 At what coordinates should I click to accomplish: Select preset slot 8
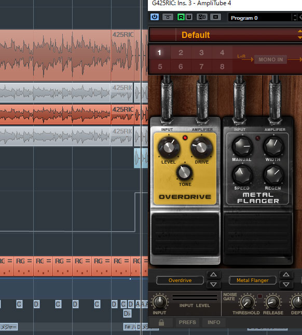(222, 66)
